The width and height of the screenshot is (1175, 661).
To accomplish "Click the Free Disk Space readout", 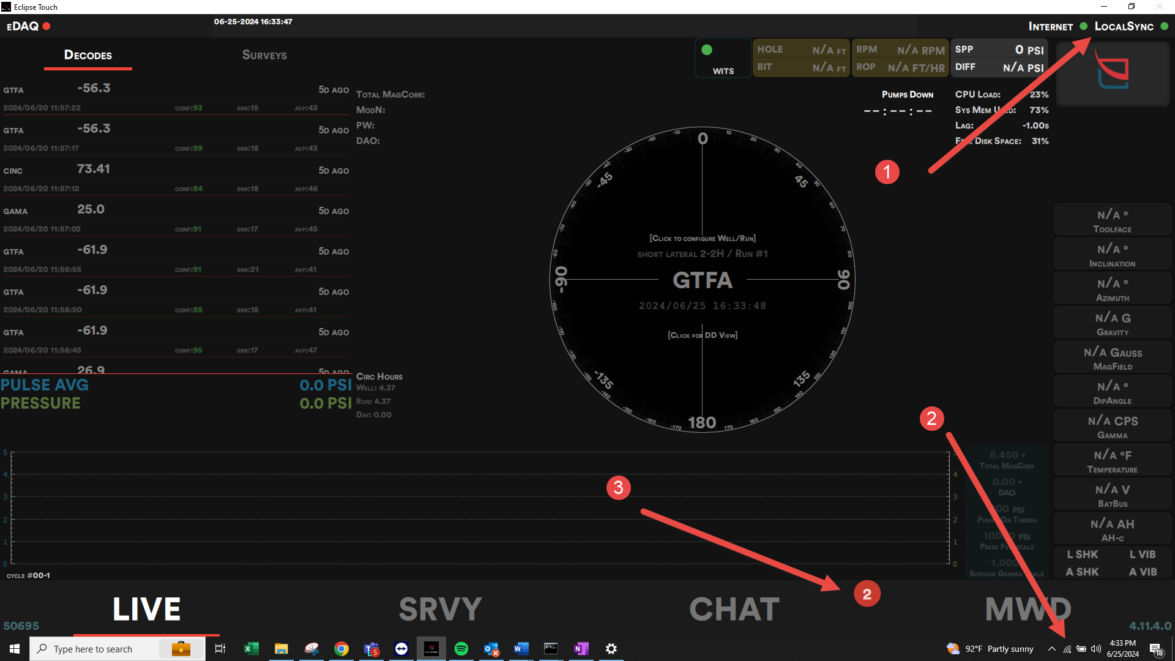I will [1002, 141].
